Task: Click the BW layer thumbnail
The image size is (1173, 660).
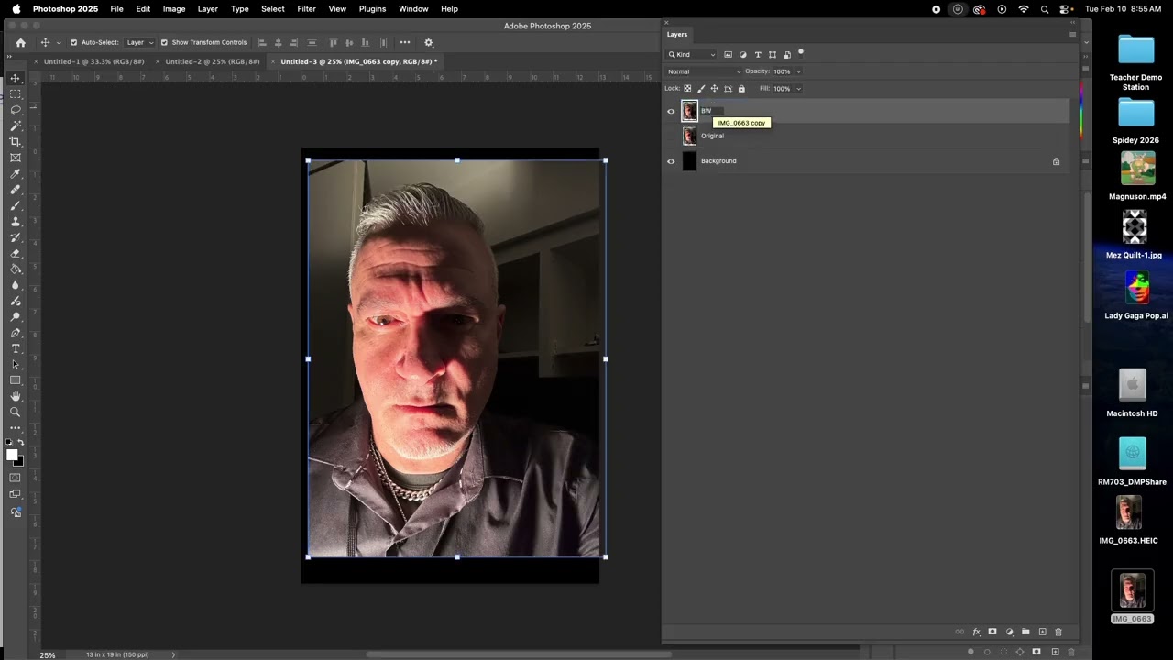Action: click(x=689, y=112)
